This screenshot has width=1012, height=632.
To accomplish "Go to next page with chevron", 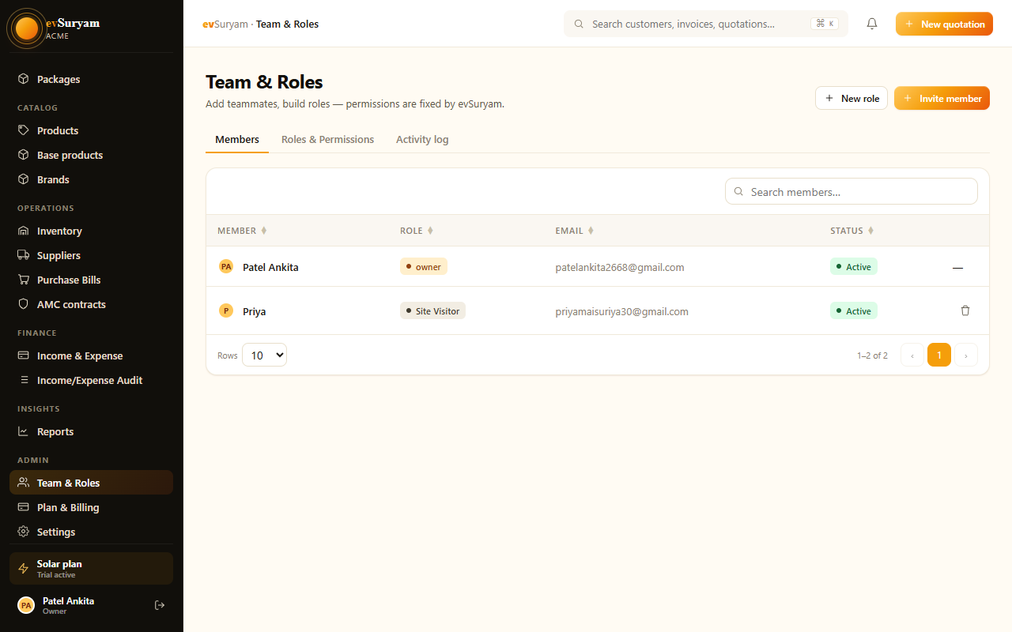I will (x=966, y=355).
